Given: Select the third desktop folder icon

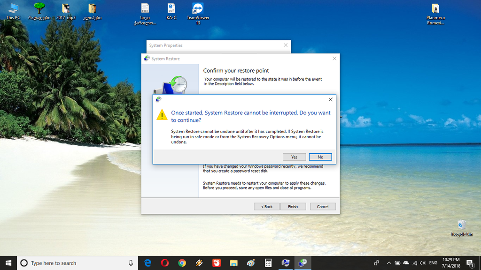Looking at the screenshot, I should tap(92, 11).
